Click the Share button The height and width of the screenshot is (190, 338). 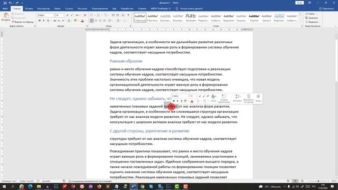tap(326, 8)
